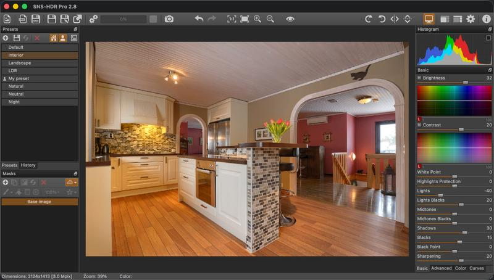Delete preset with the red X
Screen dimensions: 494x280
37,38
